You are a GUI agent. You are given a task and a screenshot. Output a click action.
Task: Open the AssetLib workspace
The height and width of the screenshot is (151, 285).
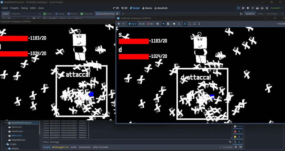(161, 8)
